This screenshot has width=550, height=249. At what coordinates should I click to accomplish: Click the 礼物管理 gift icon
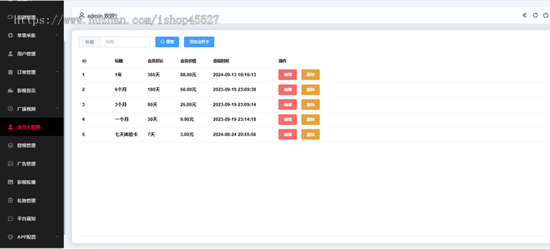pyautogui.click(x=10, y=201)
